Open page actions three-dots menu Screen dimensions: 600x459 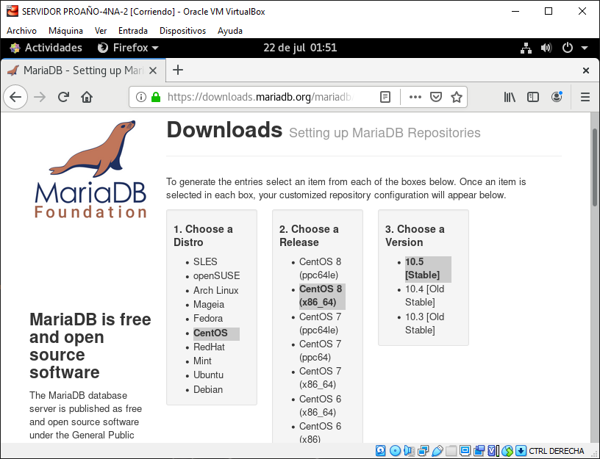pos(415,97)
